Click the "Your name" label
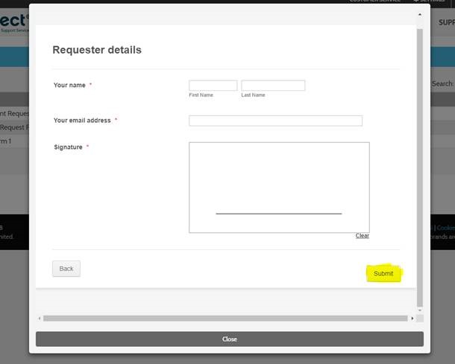 (x=69, y=85)
